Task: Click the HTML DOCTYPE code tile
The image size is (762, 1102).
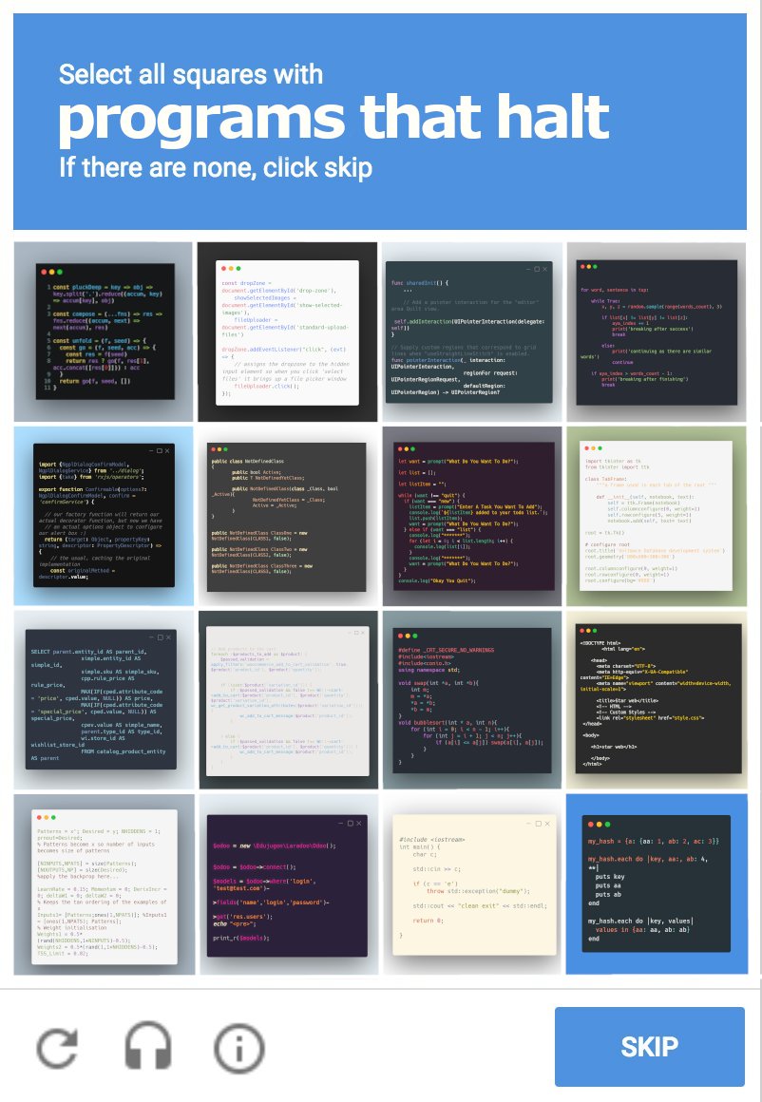Action: [x=656, y=700]
